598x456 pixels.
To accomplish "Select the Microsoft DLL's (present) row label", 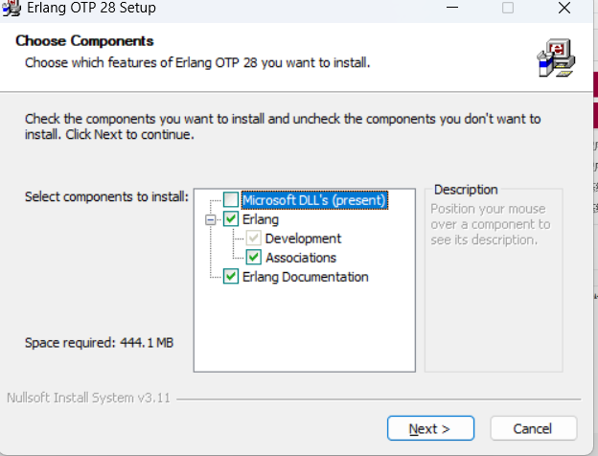I will [314, 200].
